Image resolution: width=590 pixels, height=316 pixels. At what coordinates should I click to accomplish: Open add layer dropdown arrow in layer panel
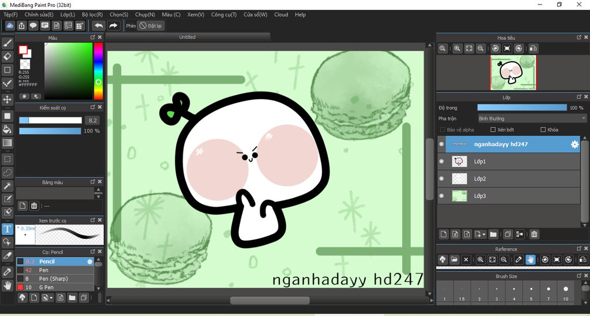coord(483,234)
